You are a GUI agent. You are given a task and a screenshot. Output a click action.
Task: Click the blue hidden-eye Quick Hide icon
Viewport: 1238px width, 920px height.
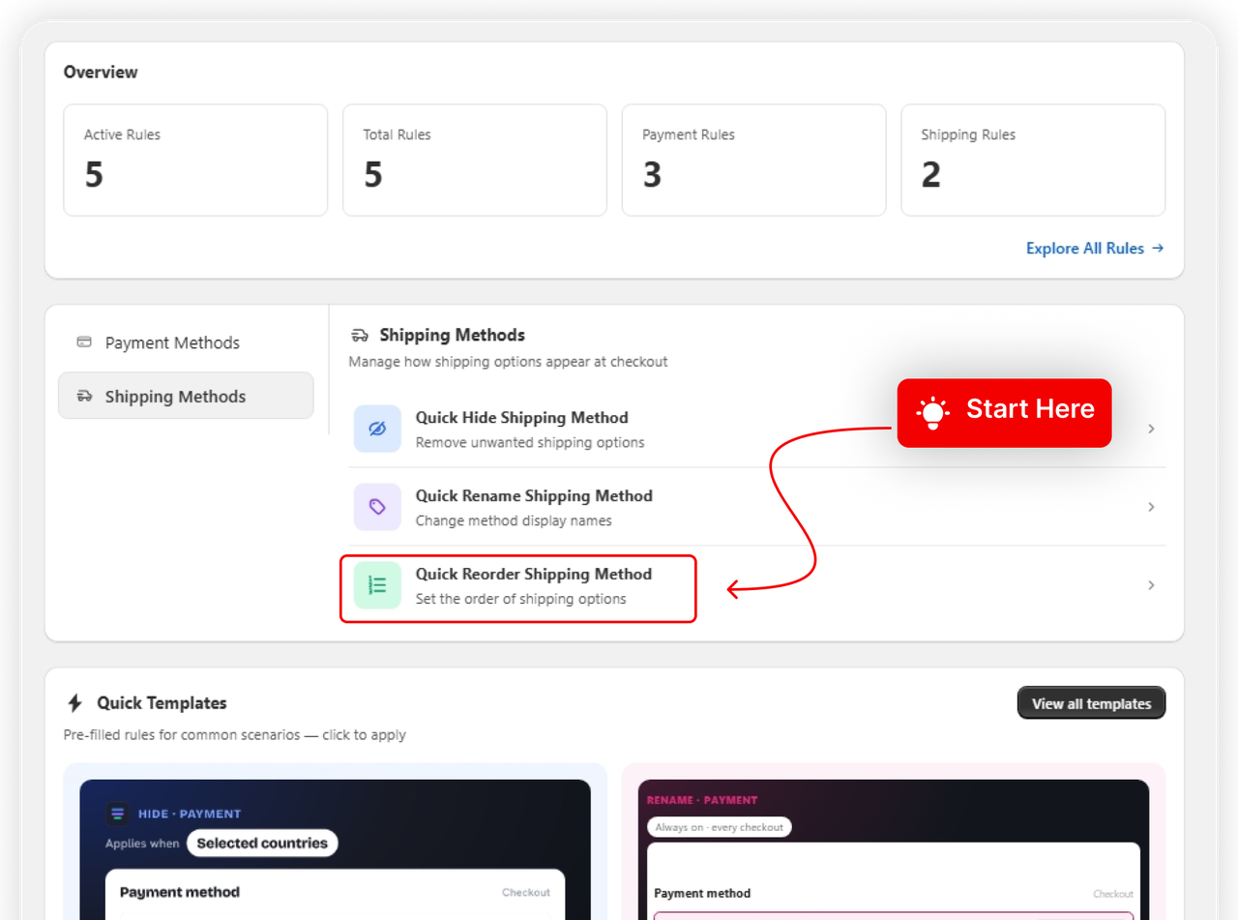[377, 429]
